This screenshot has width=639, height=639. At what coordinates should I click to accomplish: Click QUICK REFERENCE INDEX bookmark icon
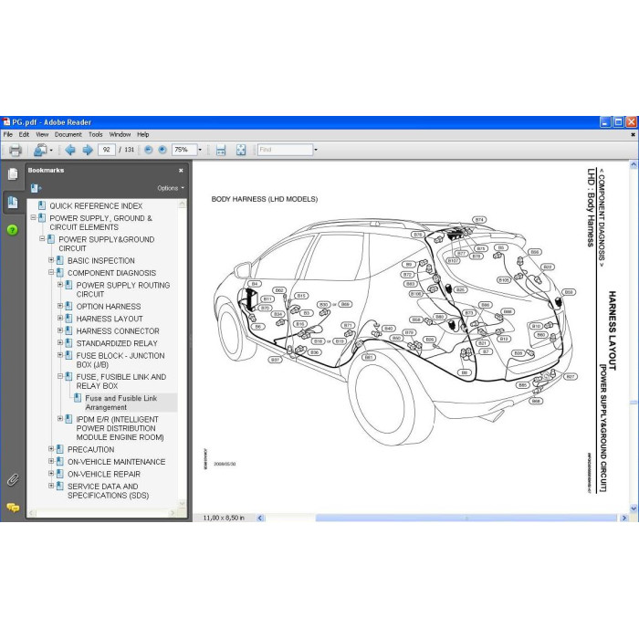point(42,205)
